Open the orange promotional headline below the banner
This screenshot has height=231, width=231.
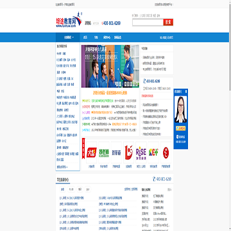pyautogui.click(x=110, y=93)
